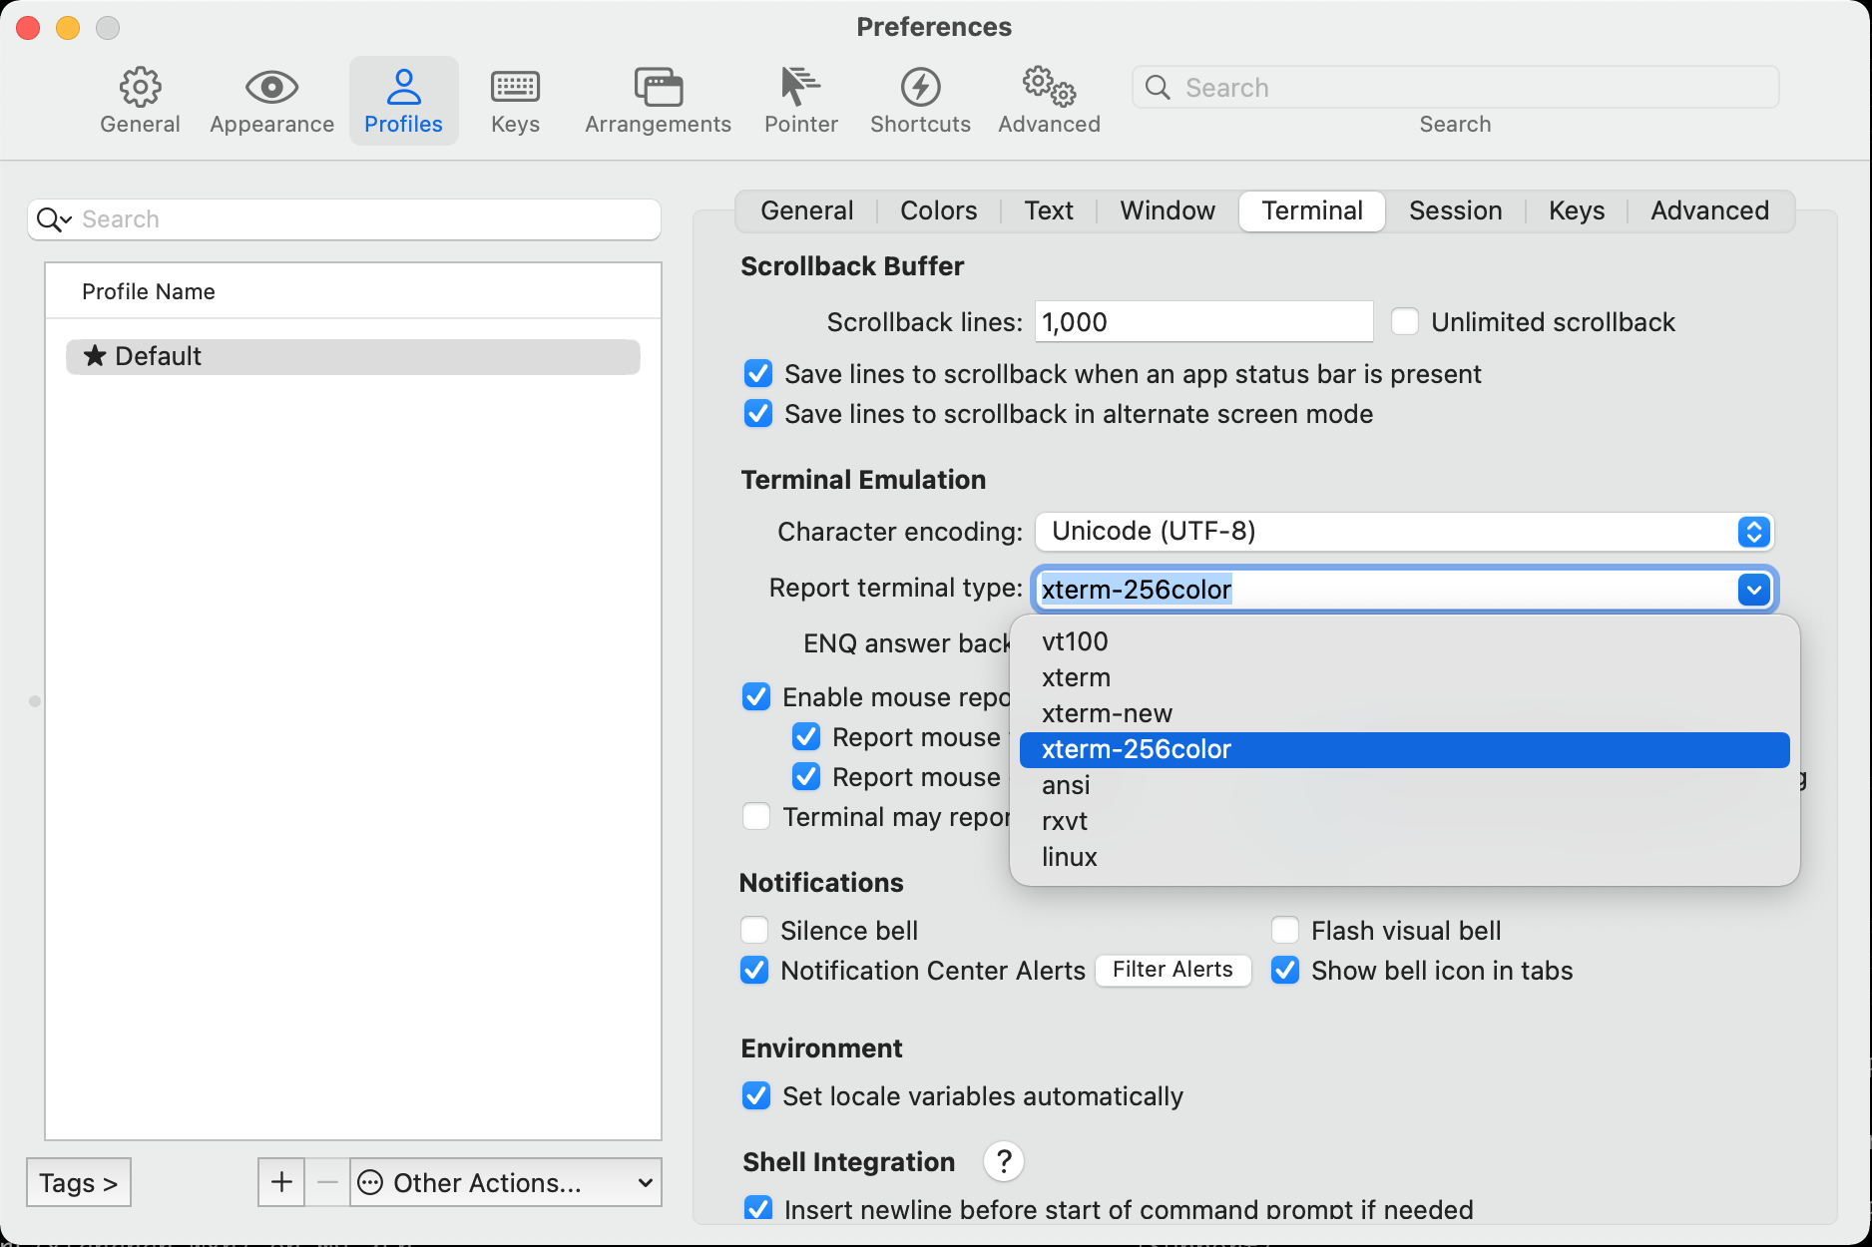Viewport: 1872px width, 1247px height.
Task: Collapse the Report terminal type dropdown arrow
Action: (1753, 589)
